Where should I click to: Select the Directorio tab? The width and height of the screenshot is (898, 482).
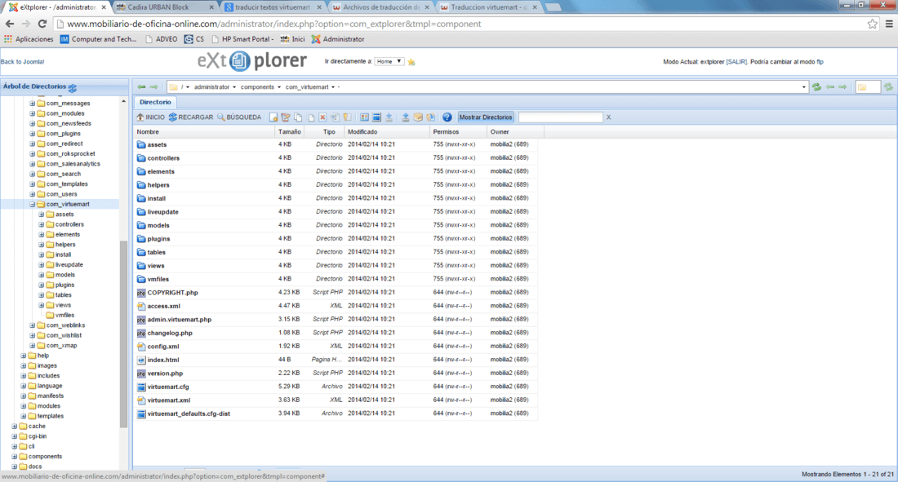click(155, 102)
